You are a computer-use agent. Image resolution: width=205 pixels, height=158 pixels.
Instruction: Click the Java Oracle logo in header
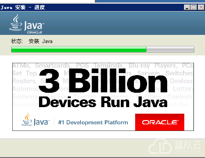[x=27, y=24]
